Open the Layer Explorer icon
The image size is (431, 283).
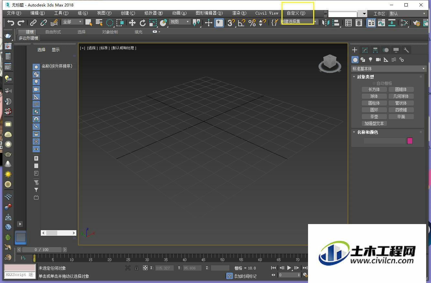tap(359, 23)
